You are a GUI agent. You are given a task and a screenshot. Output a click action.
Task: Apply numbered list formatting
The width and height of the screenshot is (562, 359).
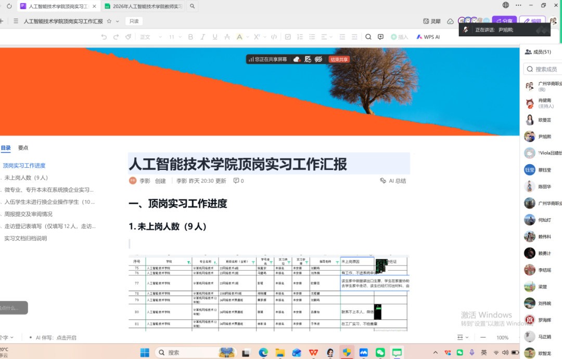tap(300, 37)
